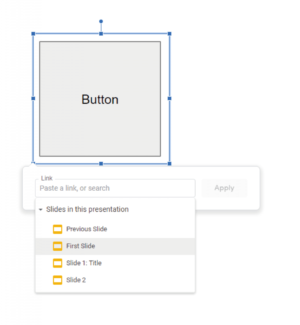Click the top-center resize handle of the selection
Viewport: 300px width, 325px height.
pyautogui.click(x=101, y=34)
